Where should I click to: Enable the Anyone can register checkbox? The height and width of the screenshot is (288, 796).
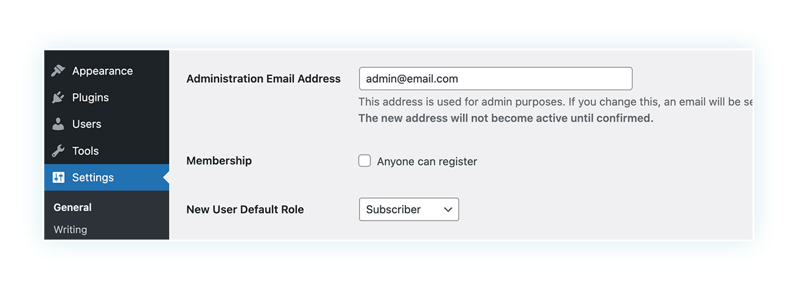[364, 161]
